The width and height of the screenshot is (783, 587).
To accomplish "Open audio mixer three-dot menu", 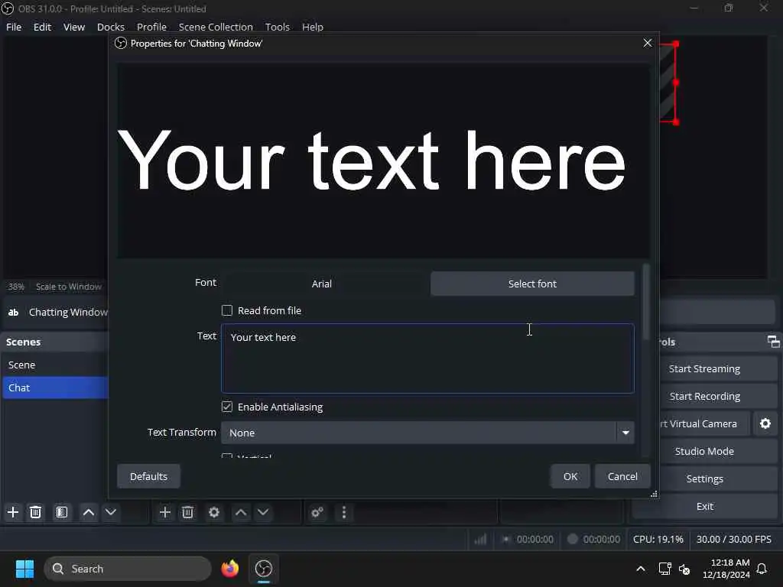I will pyautogui.click(x=343, y=512).
